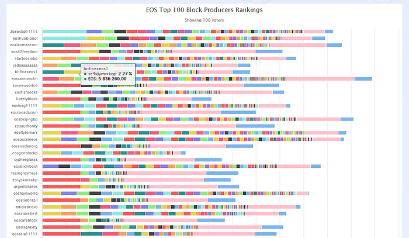
Task: Click the bitfinexeos1 axis label at left
Action: (26, 72)
